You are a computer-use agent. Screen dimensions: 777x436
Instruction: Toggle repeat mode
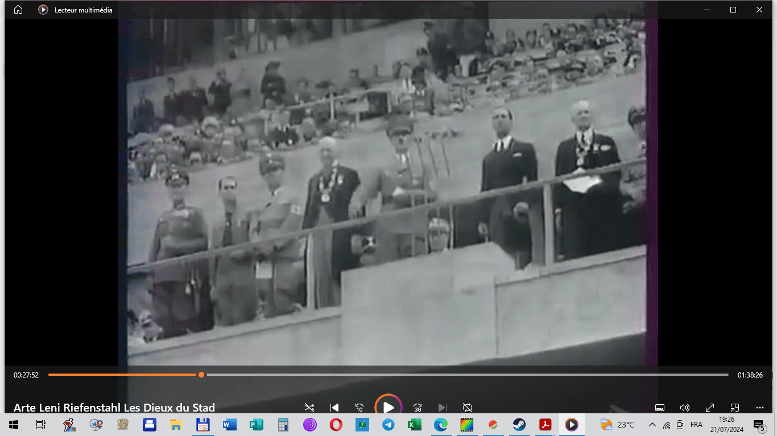(x=468, y=408)
